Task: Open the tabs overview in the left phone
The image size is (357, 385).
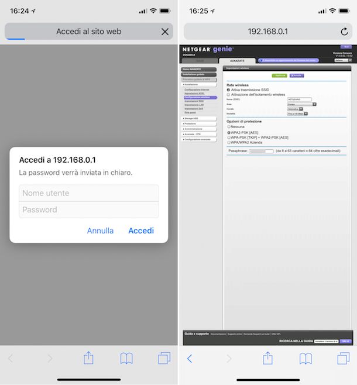Action: point(164,358)
